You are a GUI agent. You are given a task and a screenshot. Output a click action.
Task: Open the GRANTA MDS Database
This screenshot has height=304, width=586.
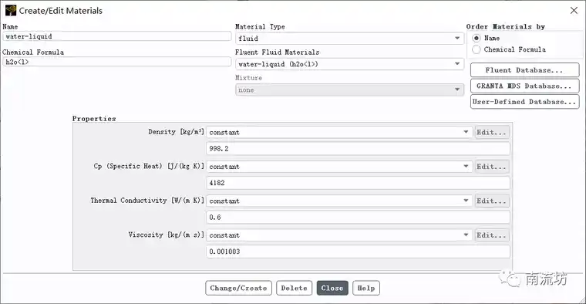(x=525, y=86)
